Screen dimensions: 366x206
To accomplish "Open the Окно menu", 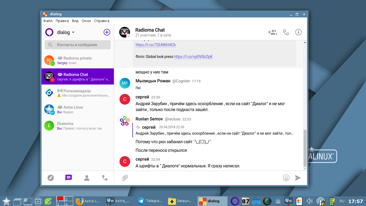I will point(86,21).
